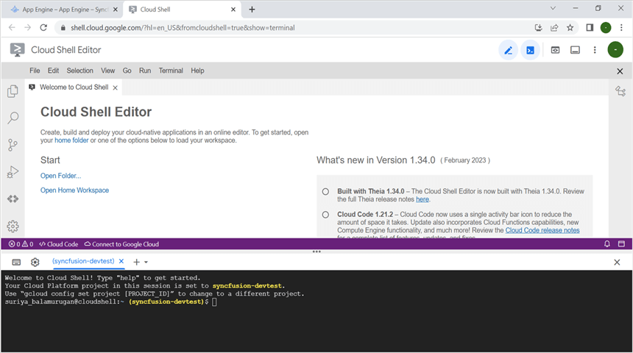Select the Cloud Code 1.21.2 radio
633x353 pixels.
click(x=325, y=215)
